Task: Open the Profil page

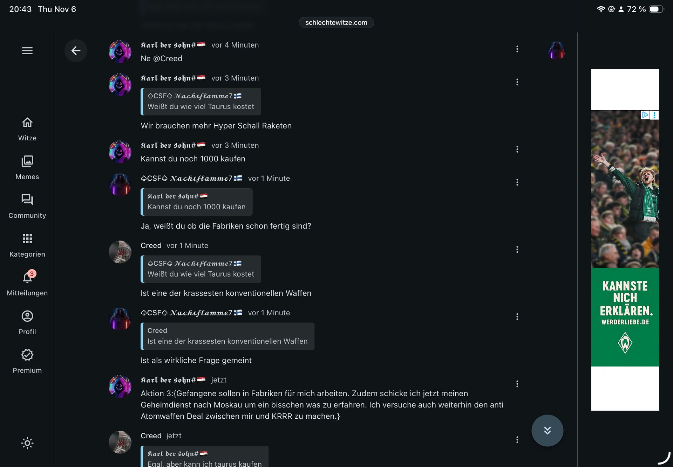Action: click(27, 322)
